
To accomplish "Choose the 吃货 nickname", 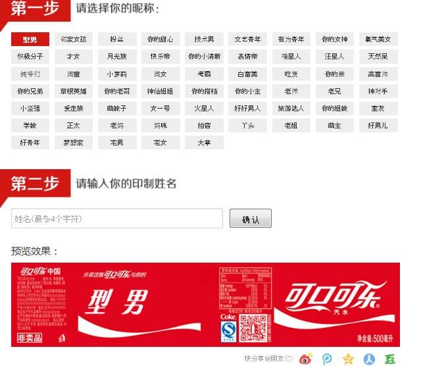I will pos(291,74).
